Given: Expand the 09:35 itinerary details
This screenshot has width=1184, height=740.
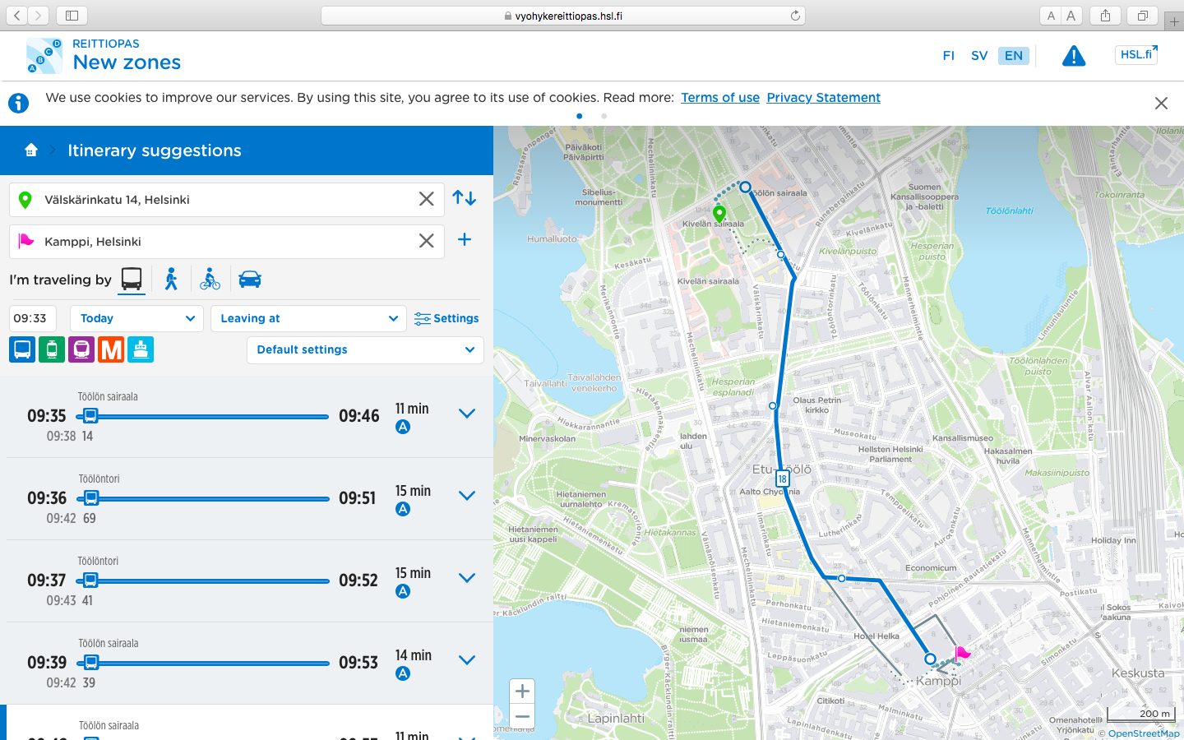Looking at the screenshot, I should click(467, 414).
